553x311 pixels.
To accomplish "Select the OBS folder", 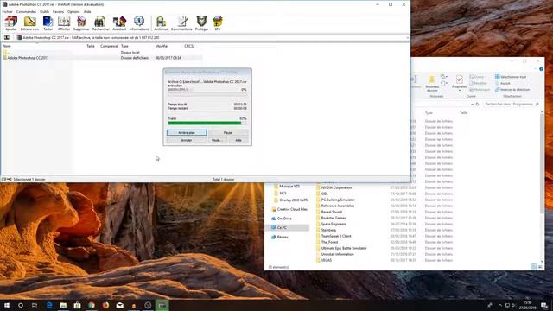I will tap(322, 194).
